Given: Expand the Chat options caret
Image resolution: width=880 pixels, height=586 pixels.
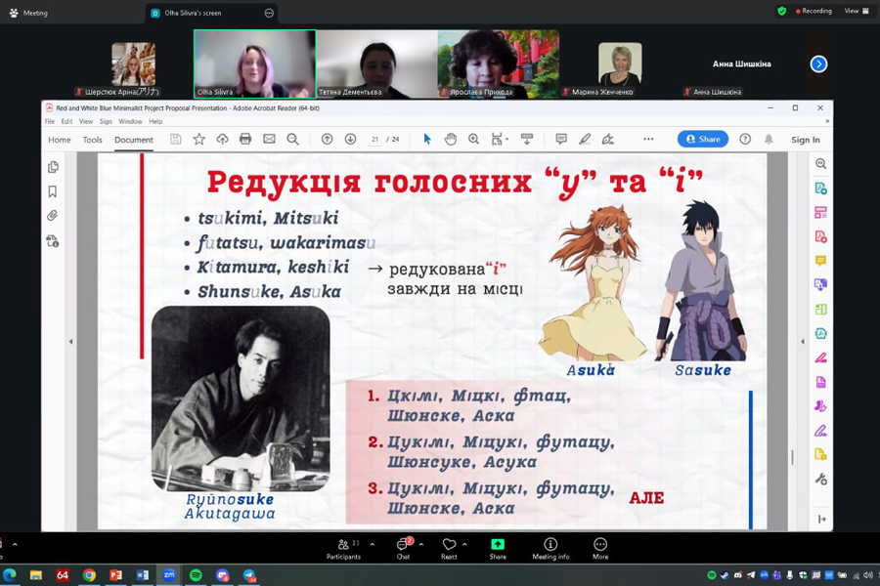Looking at the screenshot, I should tap(421, 544).
